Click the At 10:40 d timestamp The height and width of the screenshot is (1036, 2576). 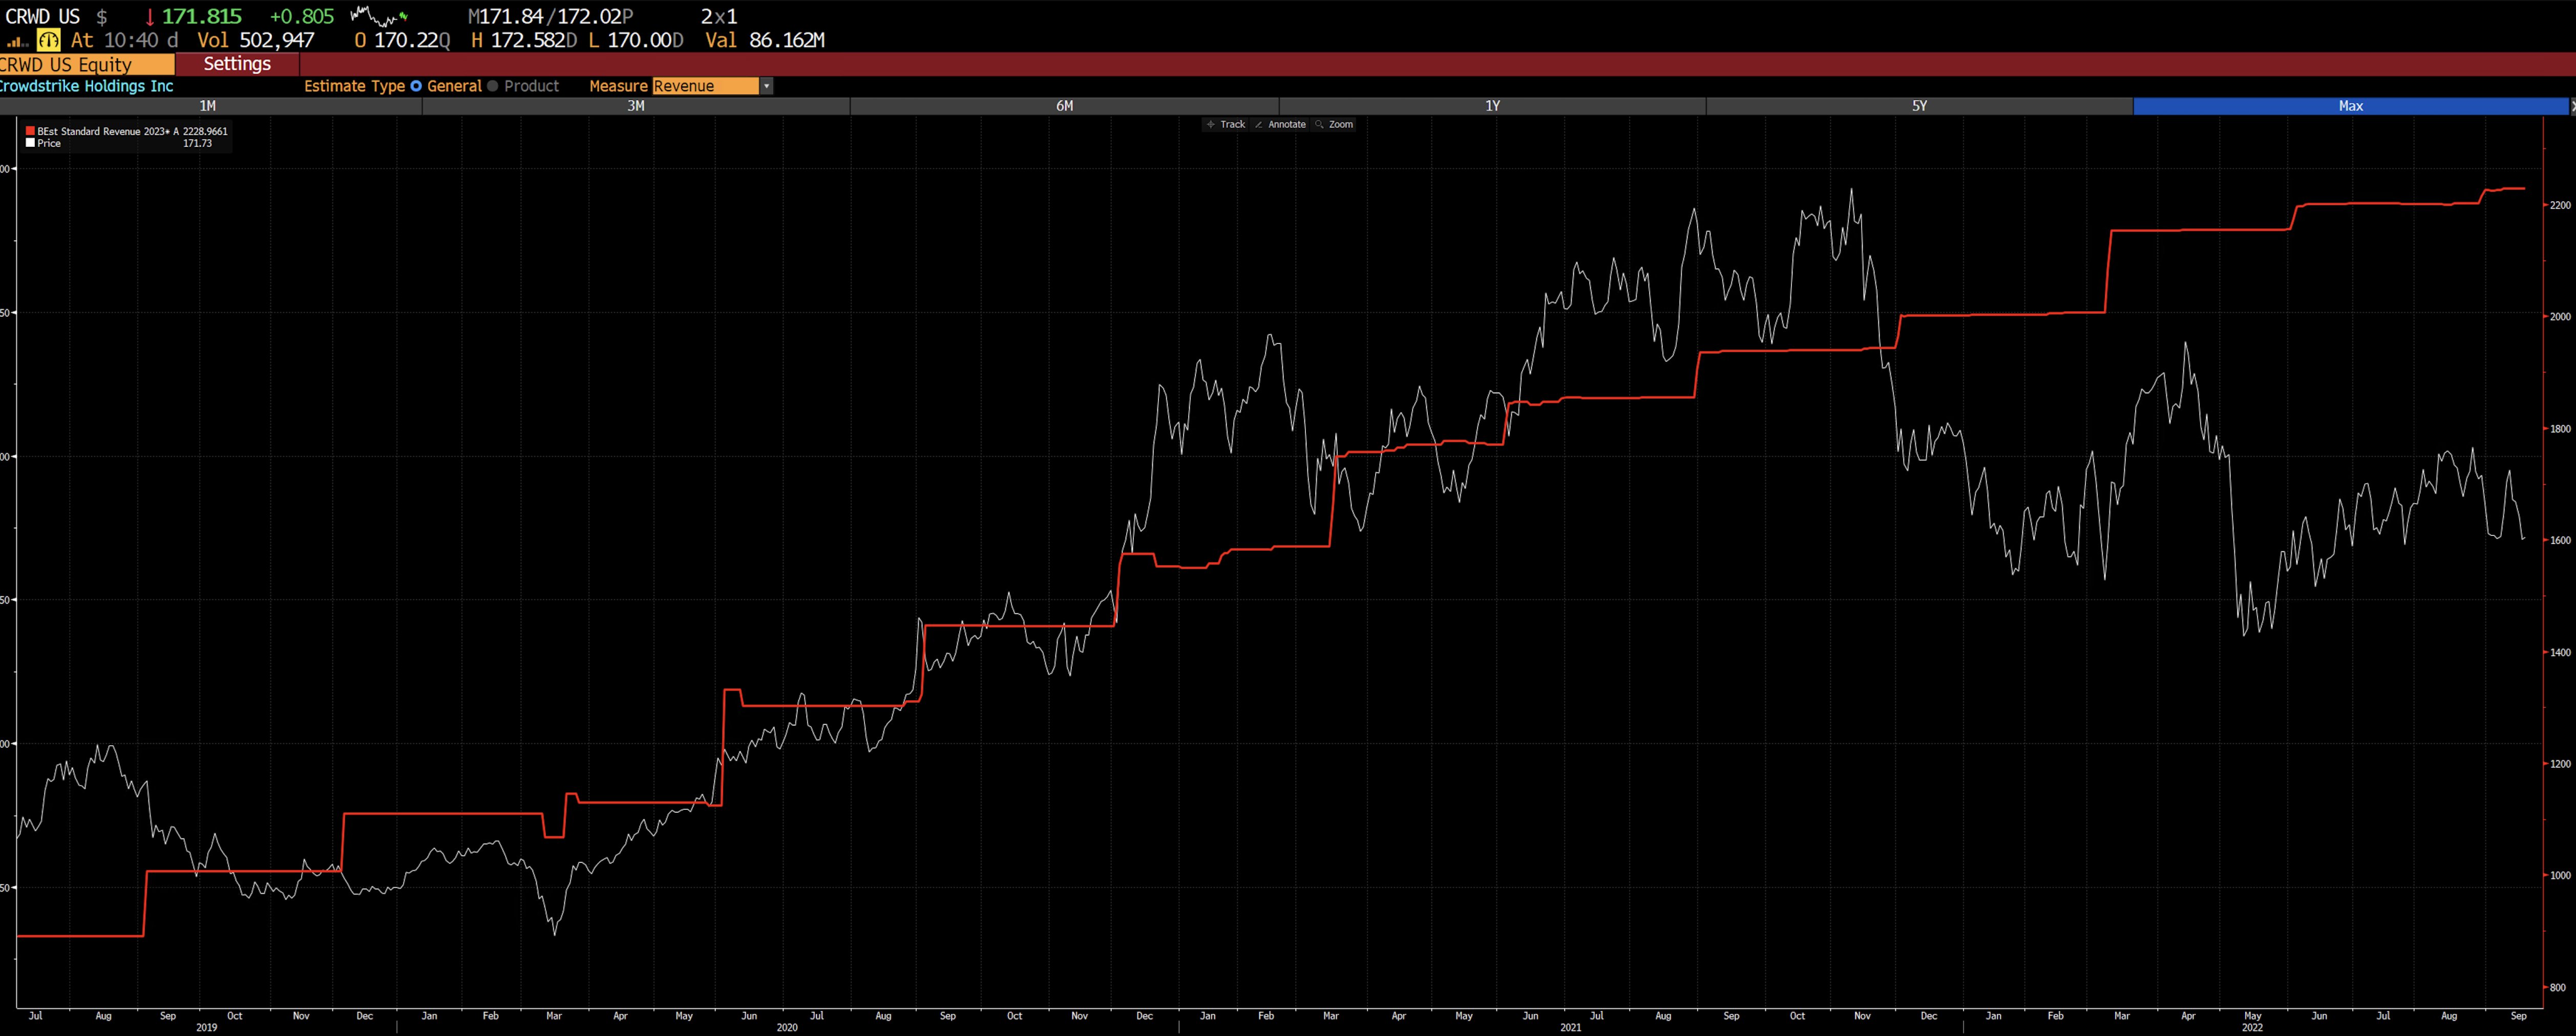click(x=124, y=41)
